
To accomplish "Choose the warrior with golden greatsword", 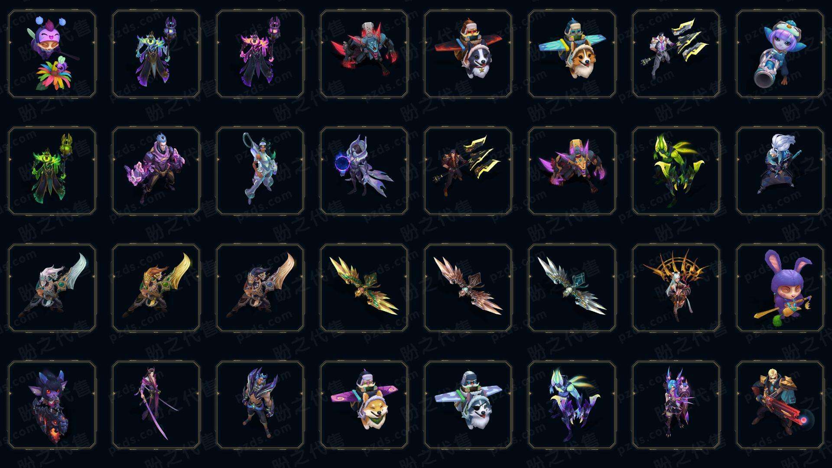I will coord(156,288).
